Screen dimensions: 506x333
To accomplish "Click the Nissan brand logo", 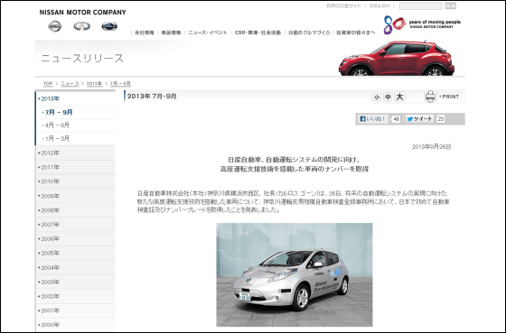I will pos(55,26).
